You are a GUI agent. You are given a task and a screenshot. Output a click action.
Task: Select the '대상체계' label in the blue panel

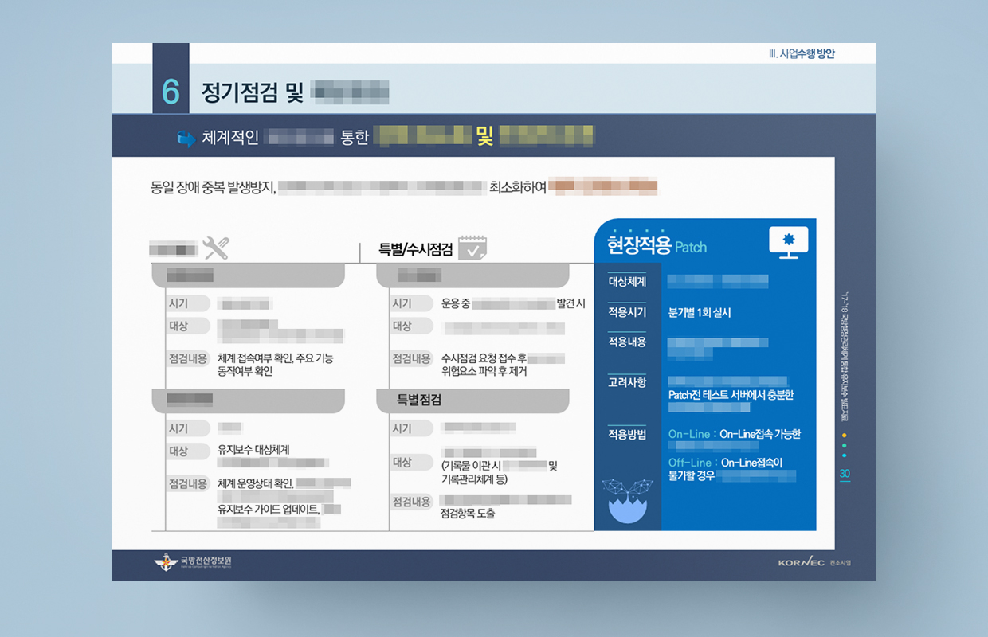click(627, 282)
